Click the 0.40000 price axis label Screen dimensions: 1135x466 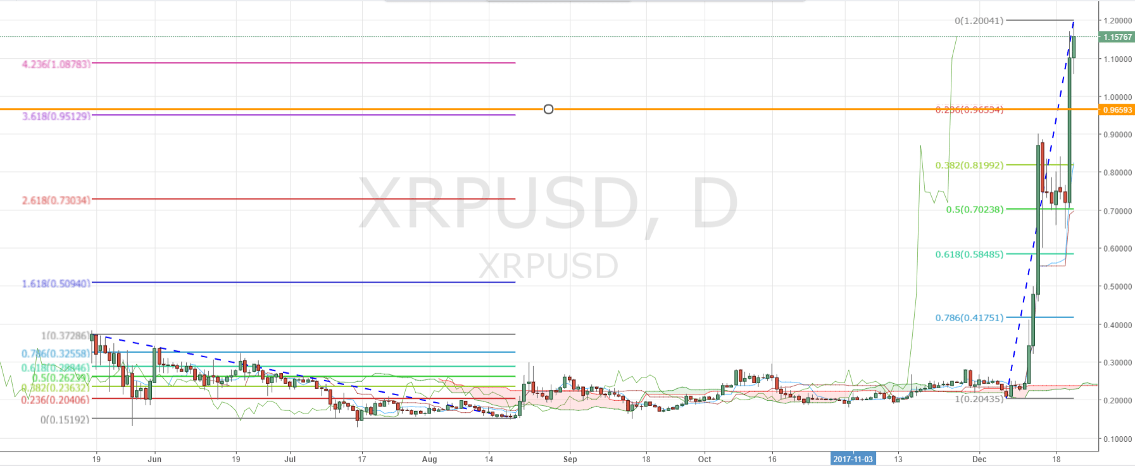[1117, 325]
